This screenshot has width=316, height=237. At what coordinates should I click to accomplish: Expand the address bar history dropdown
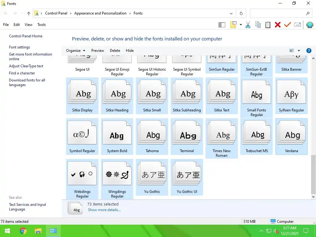tap(231, 14)
